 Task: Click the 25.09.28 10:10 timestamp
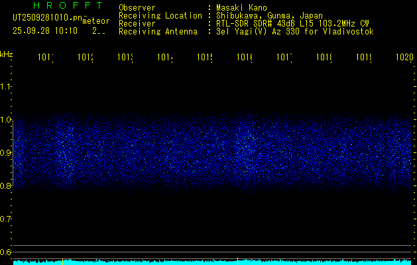click(x=45, y=30)
